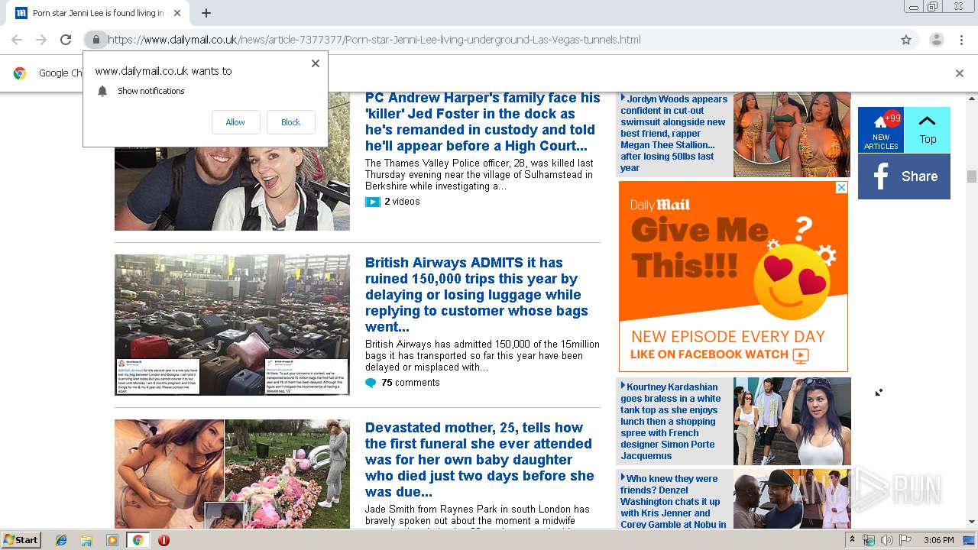The width and height of the screenshot is (978, 550).
Task: Dismiss the notification permission popup
Action: [x=316, y=63]
